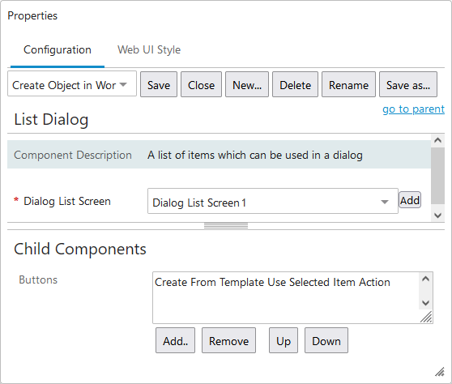
Task: Open the Create Object in Wor dropdown
Action: tap(72, 84)
